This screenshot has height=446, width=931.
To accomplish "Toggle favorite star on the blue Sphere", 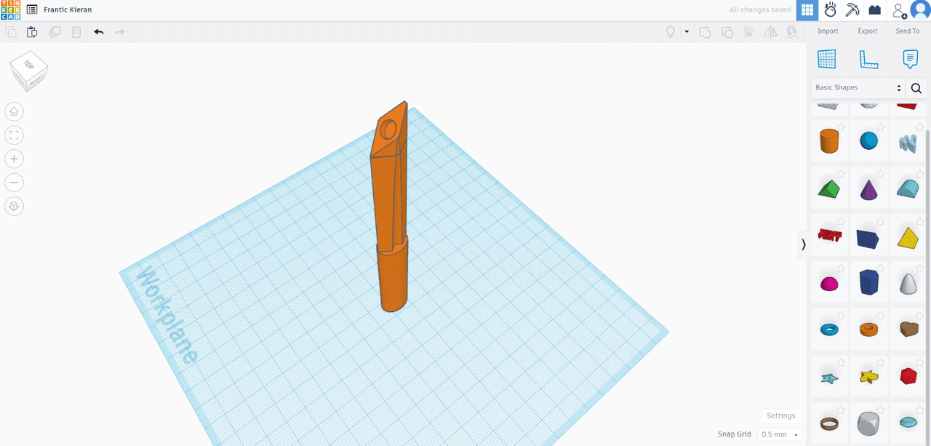I will (x=880, y=127).
